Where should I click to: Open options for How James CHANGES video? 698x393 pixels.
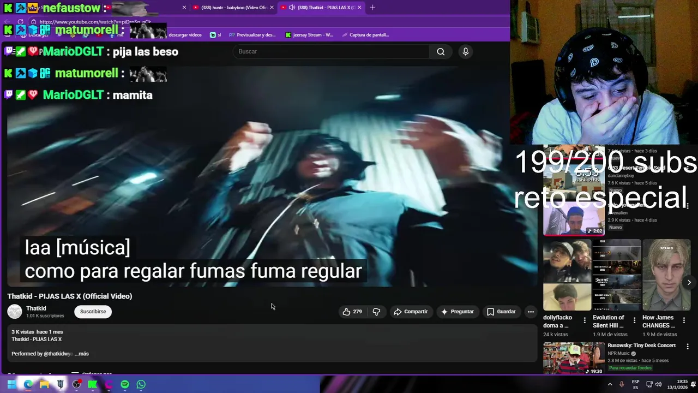(684, 320)
